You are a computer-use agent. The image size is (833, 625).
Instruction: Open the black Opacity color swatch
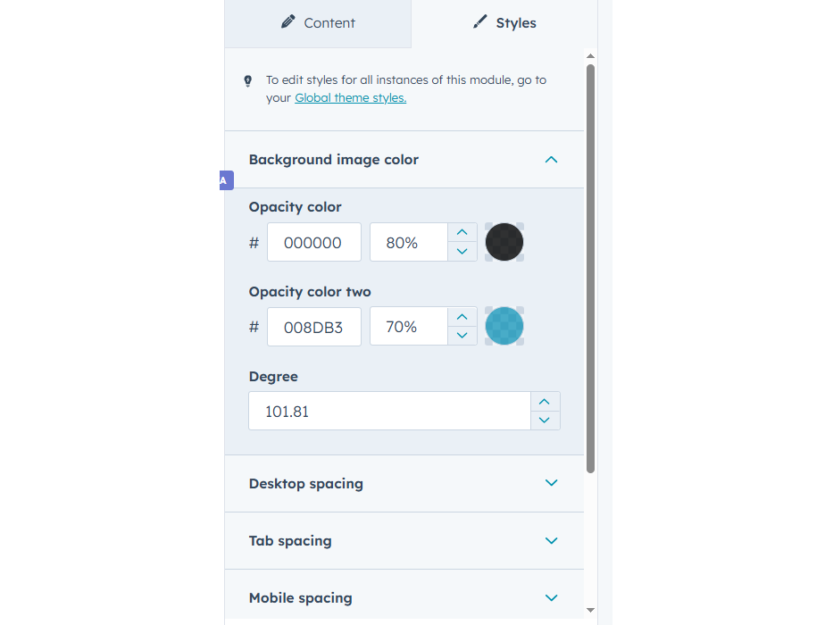(x=504, y=242)
